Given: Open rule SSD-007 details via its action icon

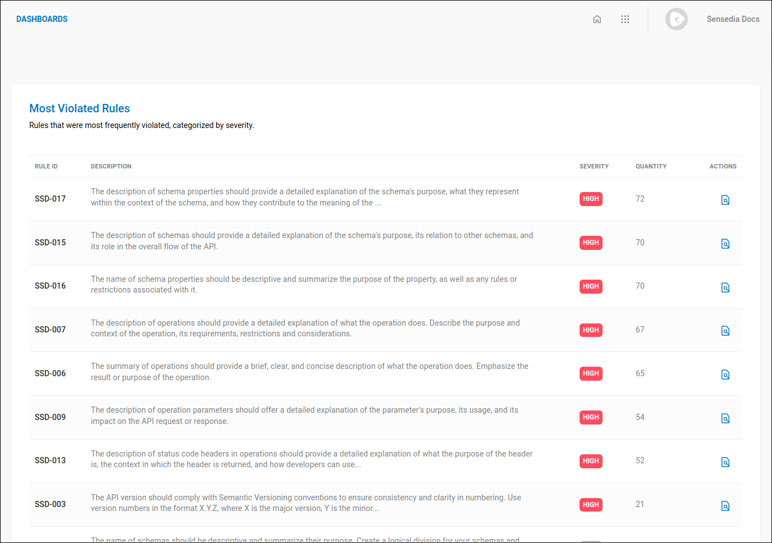Looking at the screenshot, I should pos(725,331).
